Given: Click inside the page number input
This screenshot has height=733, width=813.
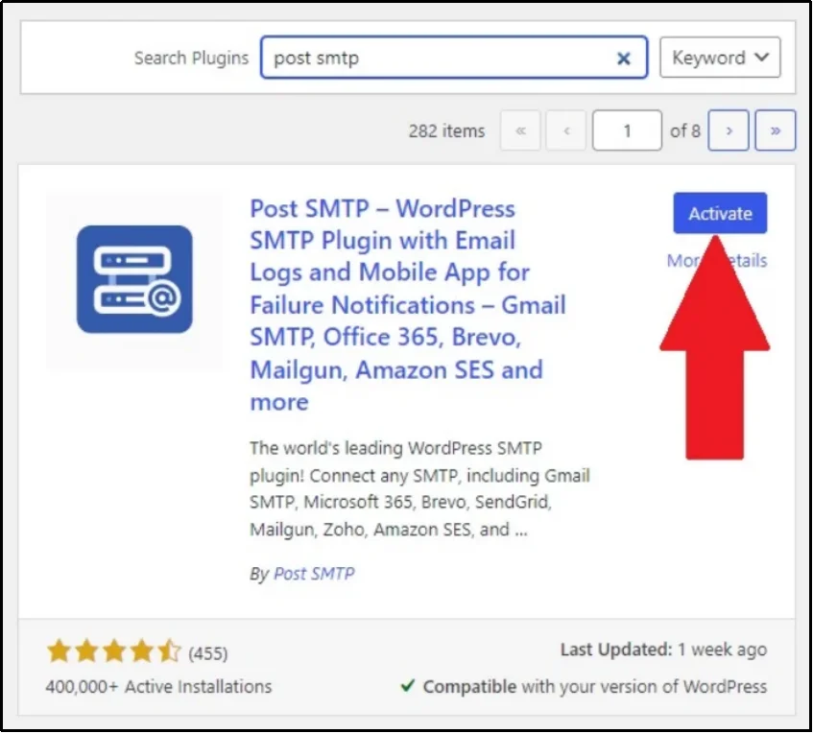Looking at the screenshot, I should pos(627,130).
